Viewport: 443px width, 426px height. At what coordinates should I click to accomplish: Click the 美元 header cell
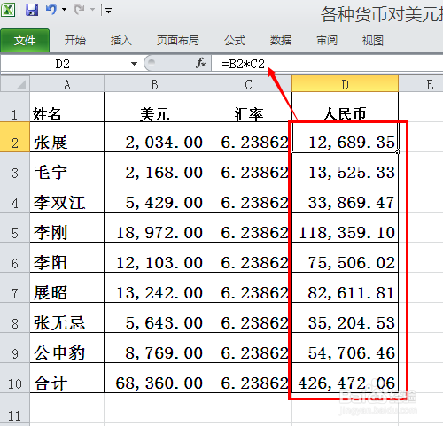point(155,107)
